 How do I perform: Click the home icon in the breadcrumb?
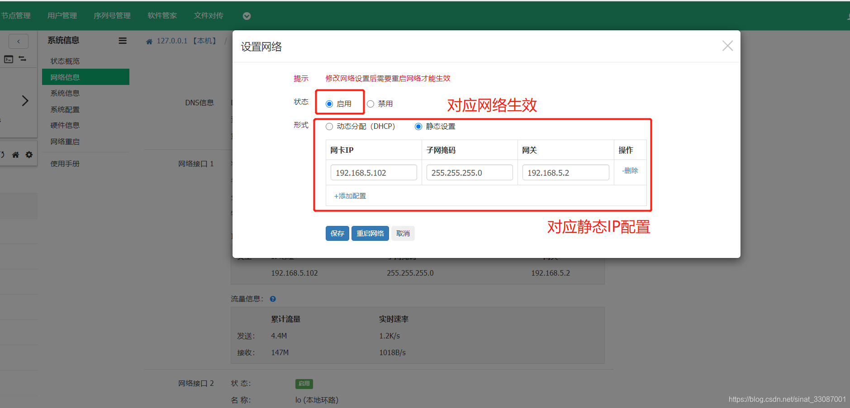click(x=149, y=42)
